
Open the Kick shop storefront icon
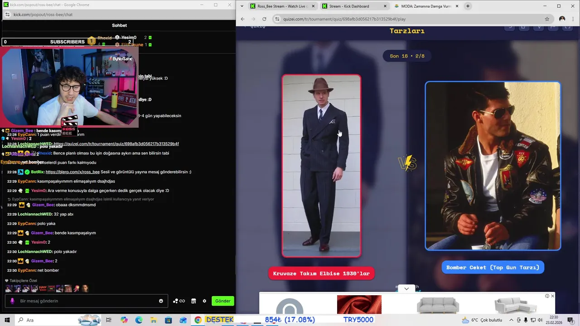(193, 301)
